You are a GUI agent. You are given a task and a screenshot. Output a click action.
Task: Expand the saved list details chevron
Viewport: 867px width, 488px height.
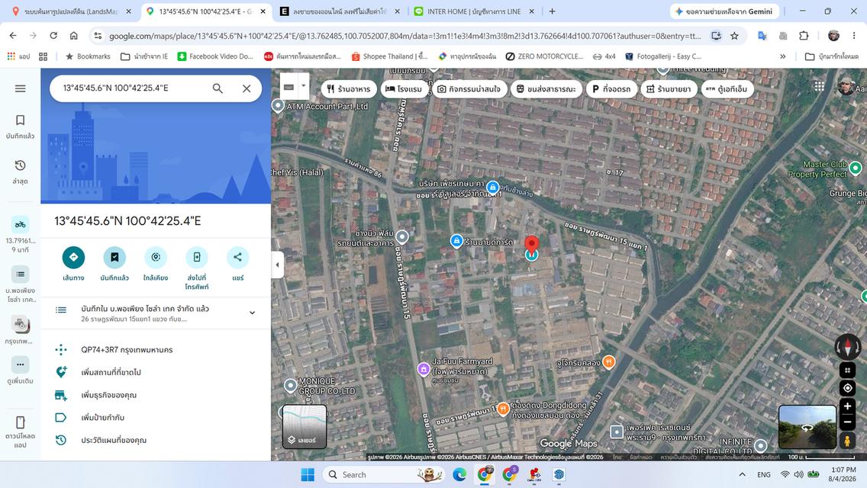pos(252,313)
